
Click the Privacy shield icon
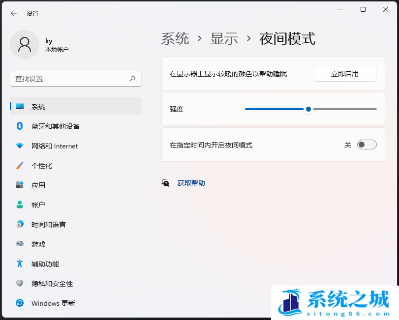pyautogui.click(x=20, y=284)
